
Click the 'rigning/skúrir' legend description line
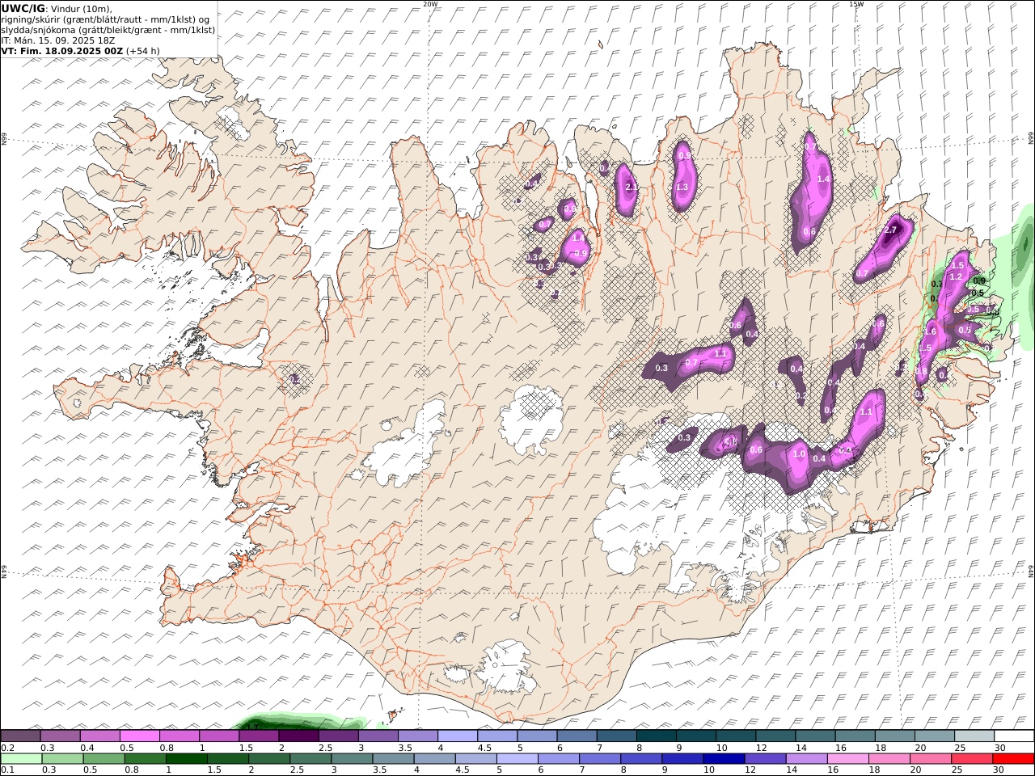105,19
